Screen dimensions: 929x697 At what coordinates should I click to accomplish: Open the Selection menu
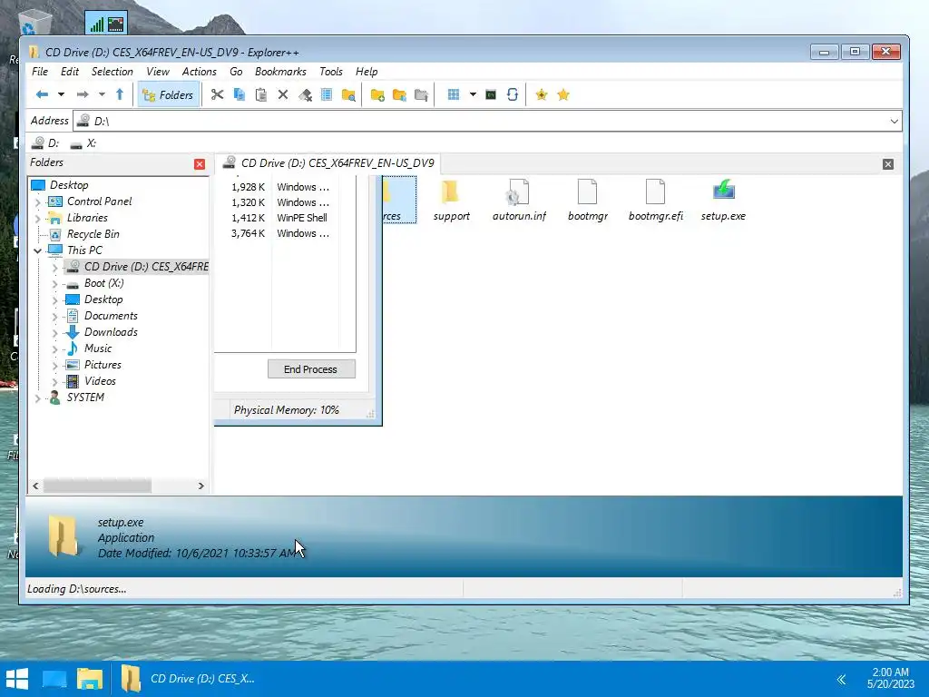[x=112, y=71]
